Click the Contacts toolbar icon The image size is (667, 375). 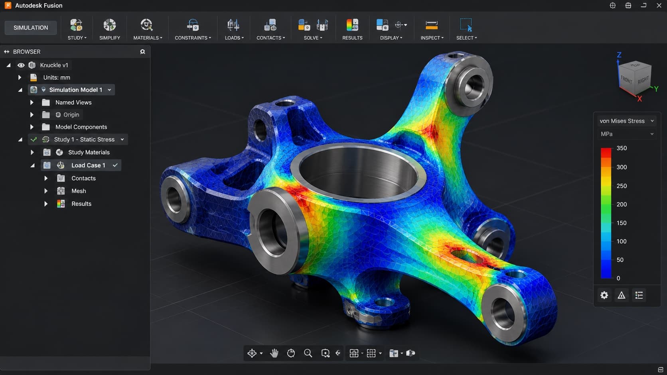coord(270,25)
